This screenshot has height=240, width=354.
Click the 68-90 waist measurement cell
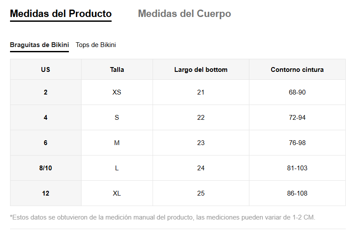[297, 92]
